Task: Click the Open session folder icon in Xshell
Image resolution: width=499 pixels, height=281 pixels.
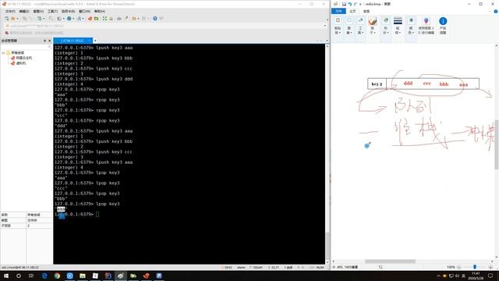Action: (x=13, y=19)
